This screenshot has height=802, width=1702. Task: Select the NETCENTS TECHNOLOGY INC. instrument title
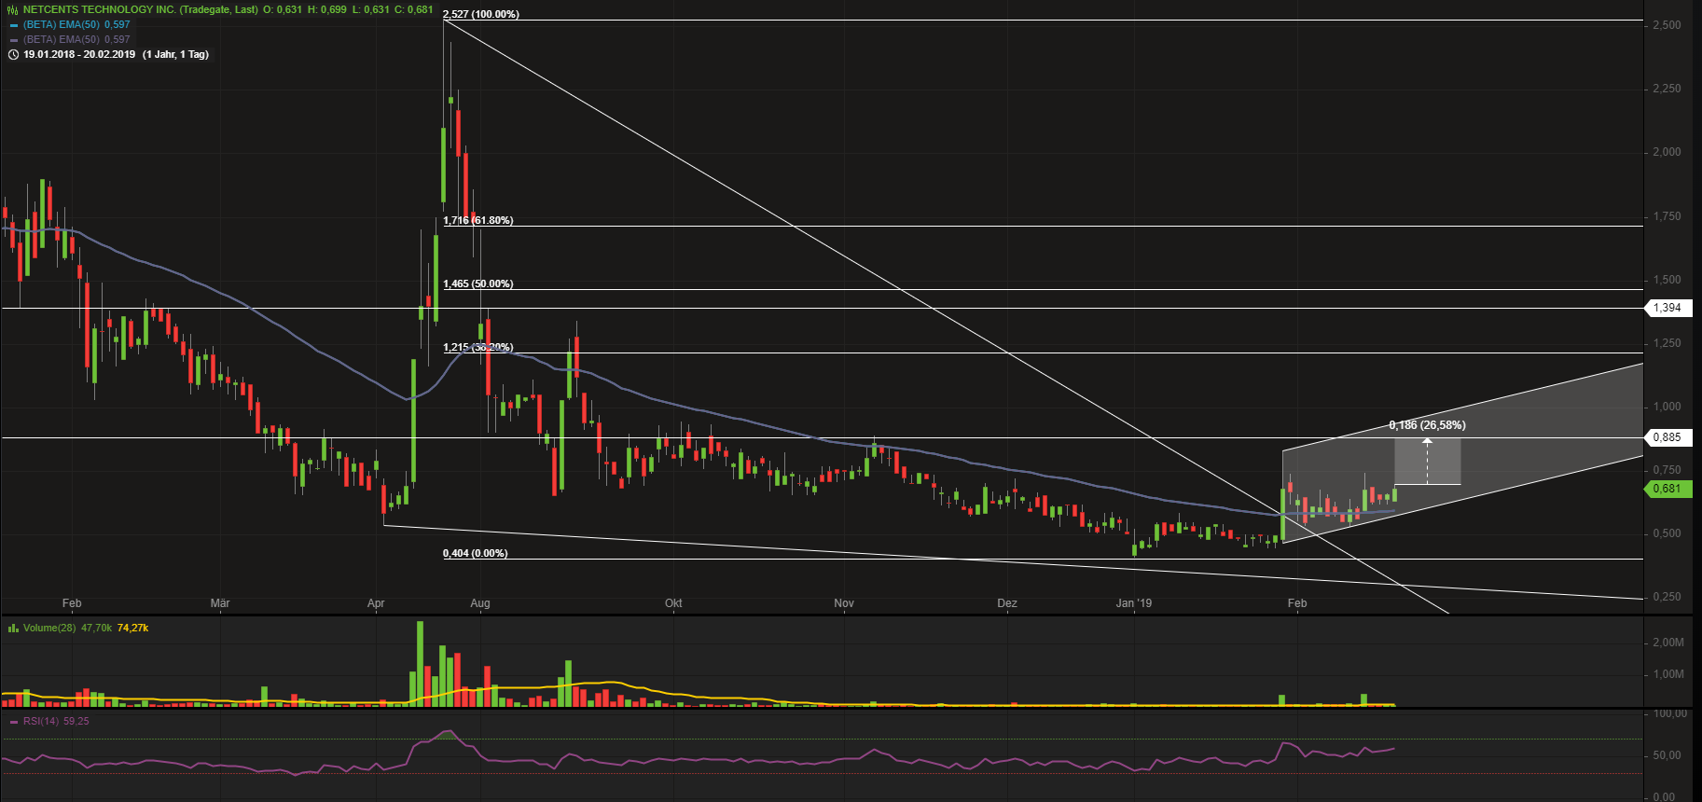tap(100, 9)
